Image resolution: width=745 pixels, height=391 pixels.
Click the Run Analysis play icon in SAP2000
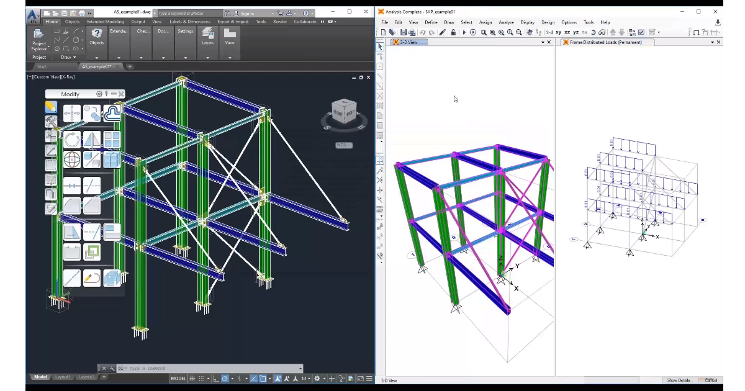click(464, 32)
